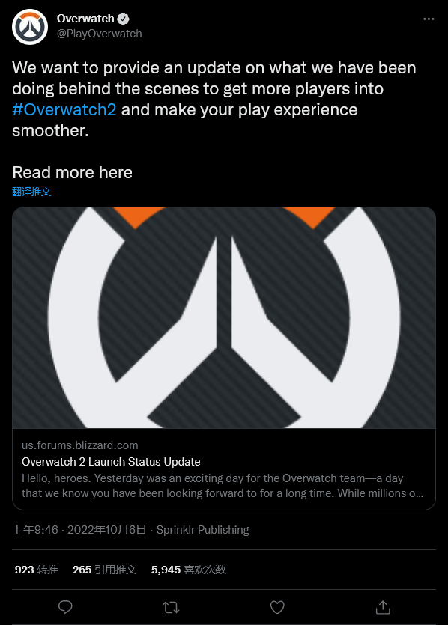
Task: Open the reply comment icon
Action: [65, 607]
